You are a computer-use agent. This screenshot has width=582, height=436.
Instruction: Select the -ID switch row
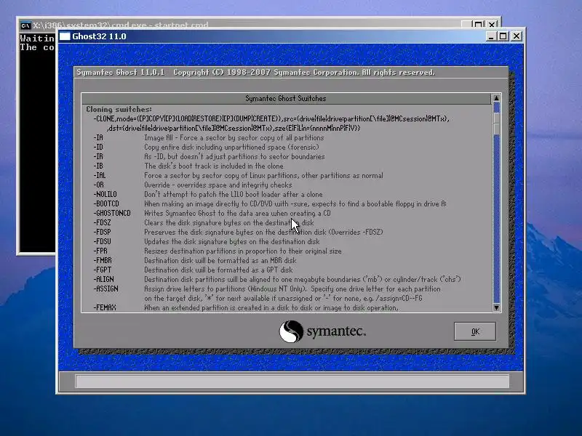click(x=206, y=148)
